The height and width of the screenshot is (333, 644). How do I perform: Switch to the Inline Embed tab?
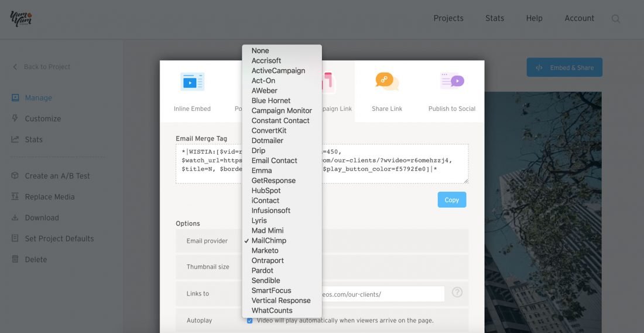pos(192,91)
